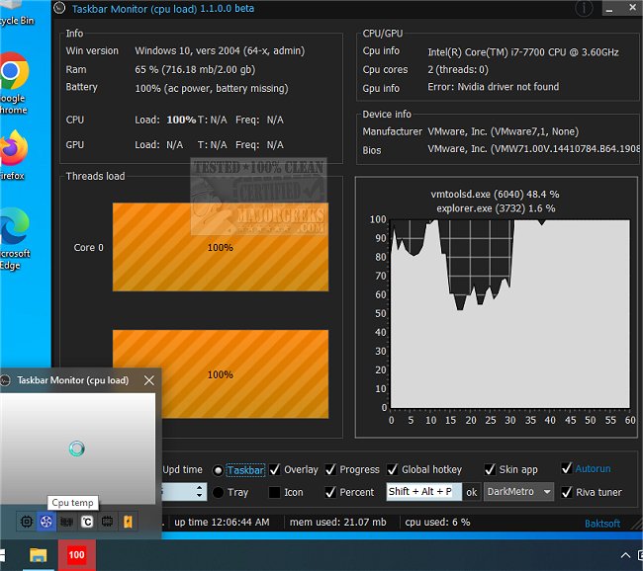643x571 pixels.
Task: Toggle the Autorun checkbox
Action: [567, 469]
